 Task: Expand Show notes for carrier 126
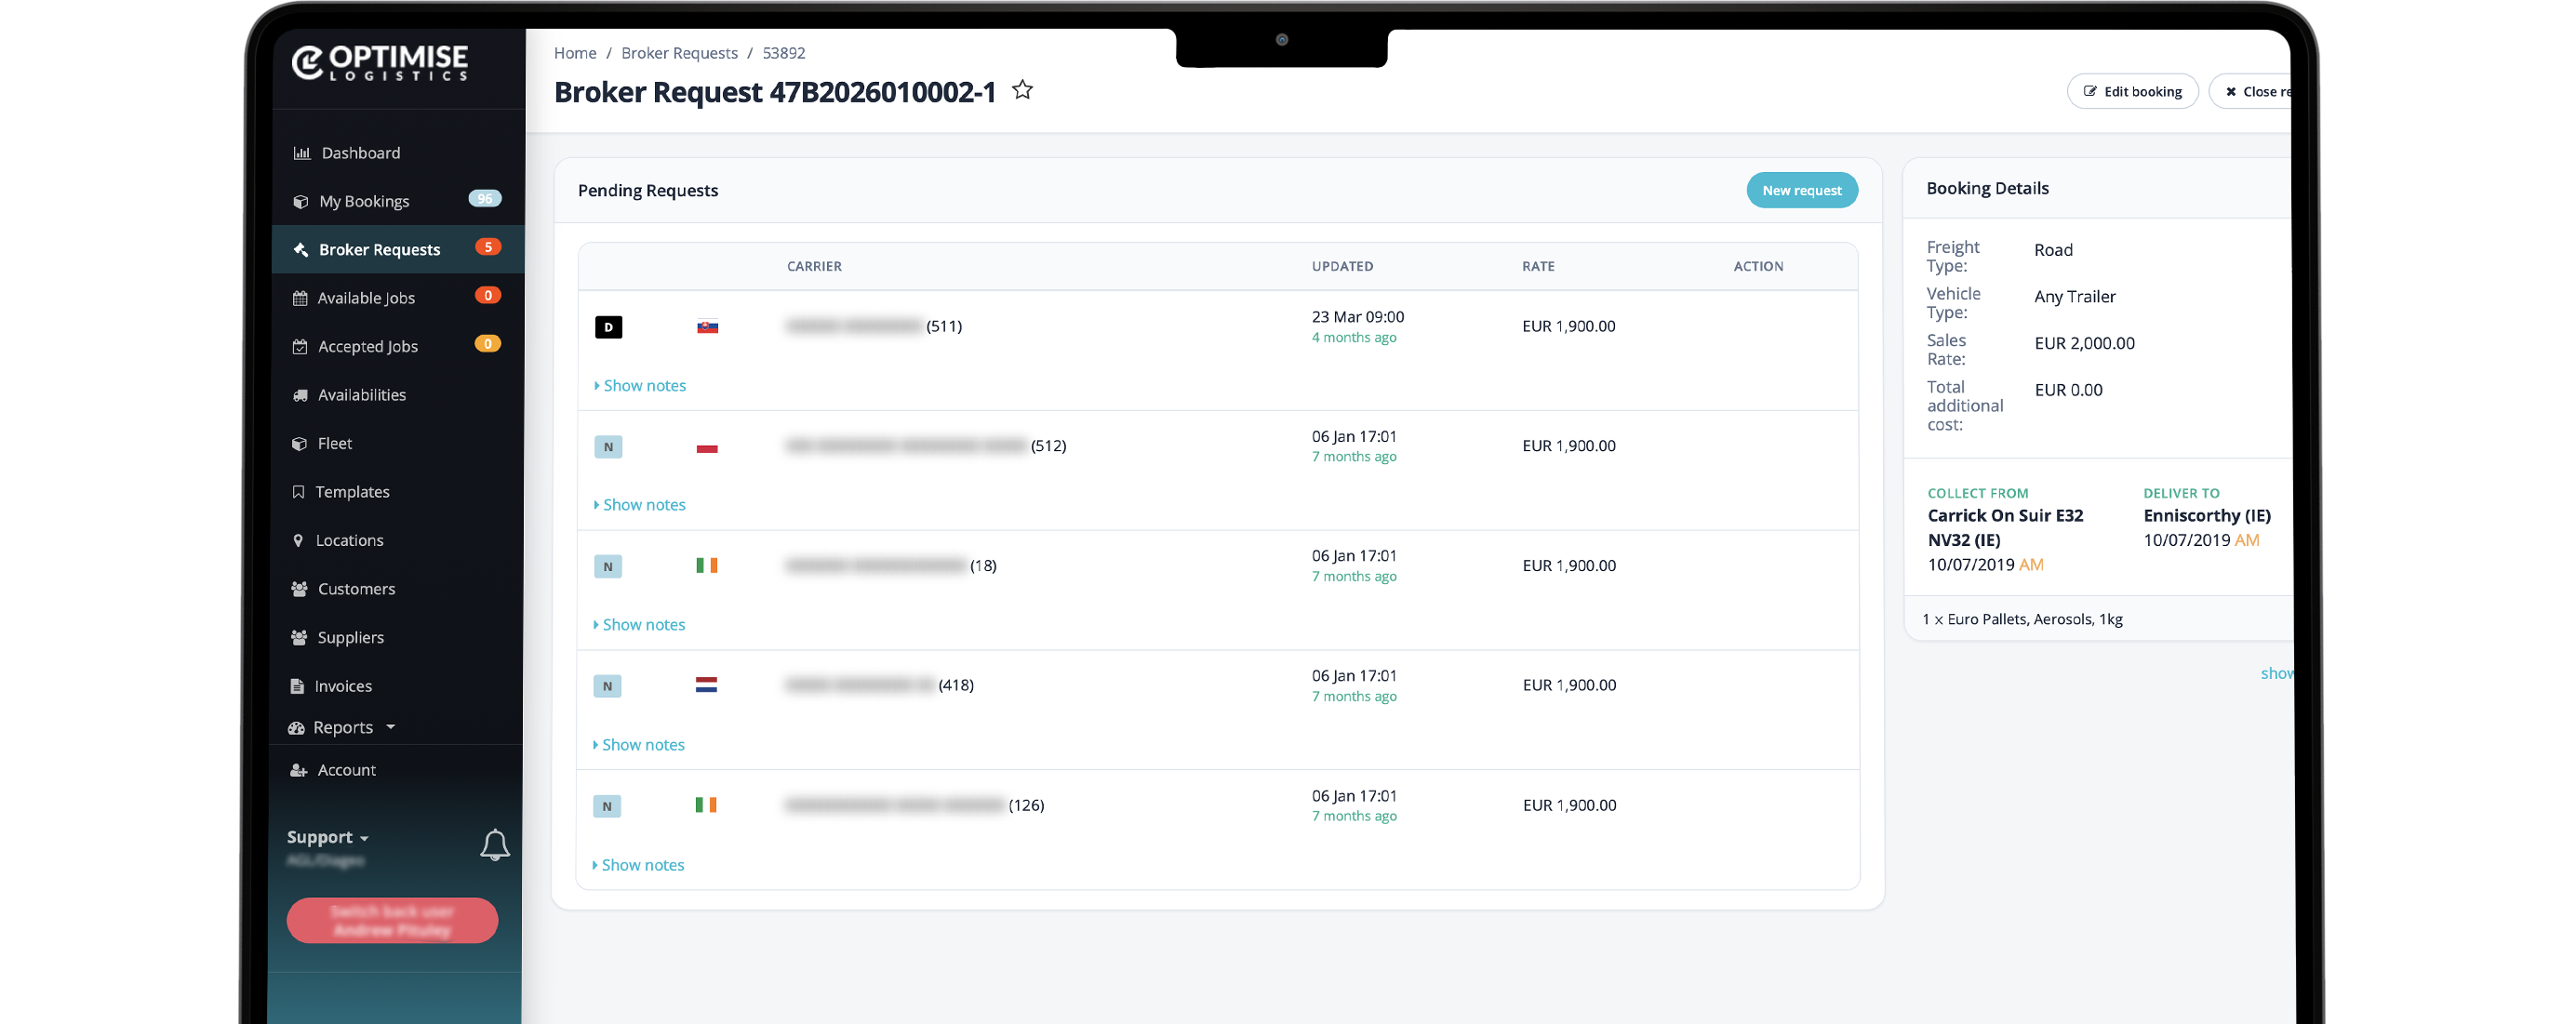(x=638, y=865)
